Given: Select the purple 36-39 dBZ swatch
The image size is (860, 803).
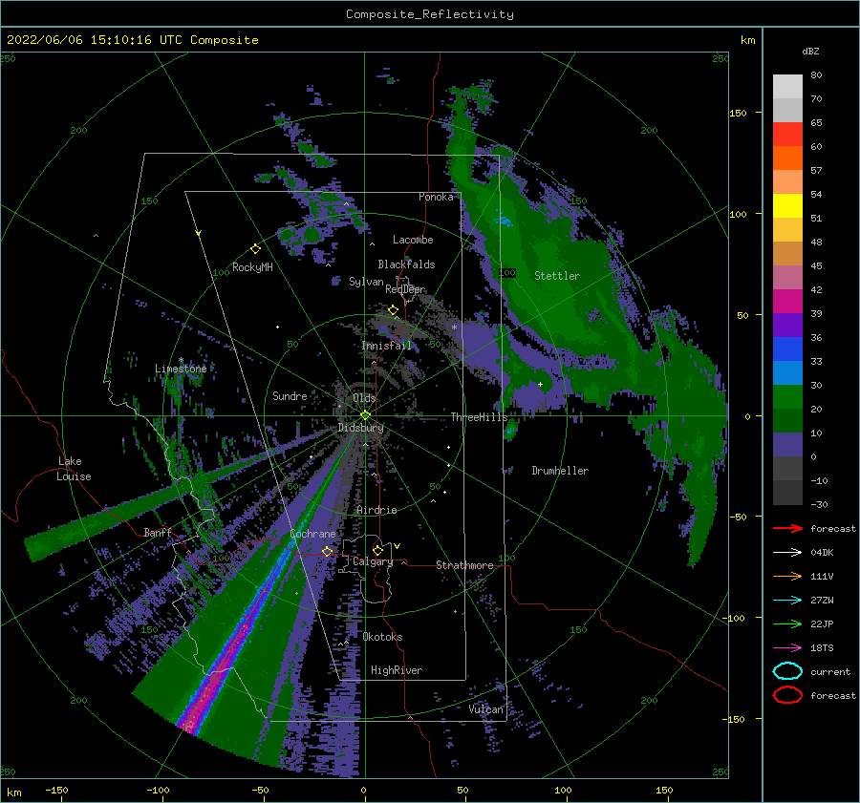Looking at the screenshot, I should 787,326.
